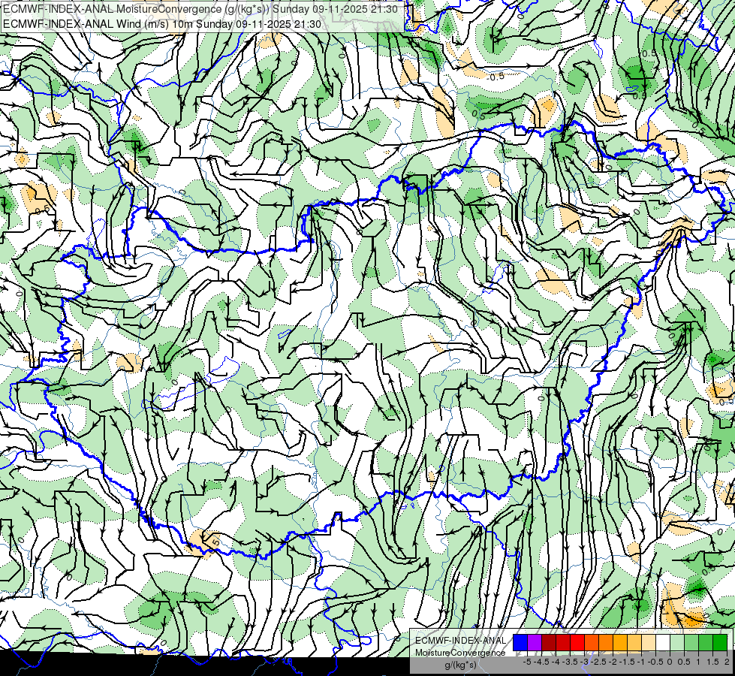Screen dimensions: 735x676
Task: Click the purple legend swatch
Action: [x=535, y=642]
